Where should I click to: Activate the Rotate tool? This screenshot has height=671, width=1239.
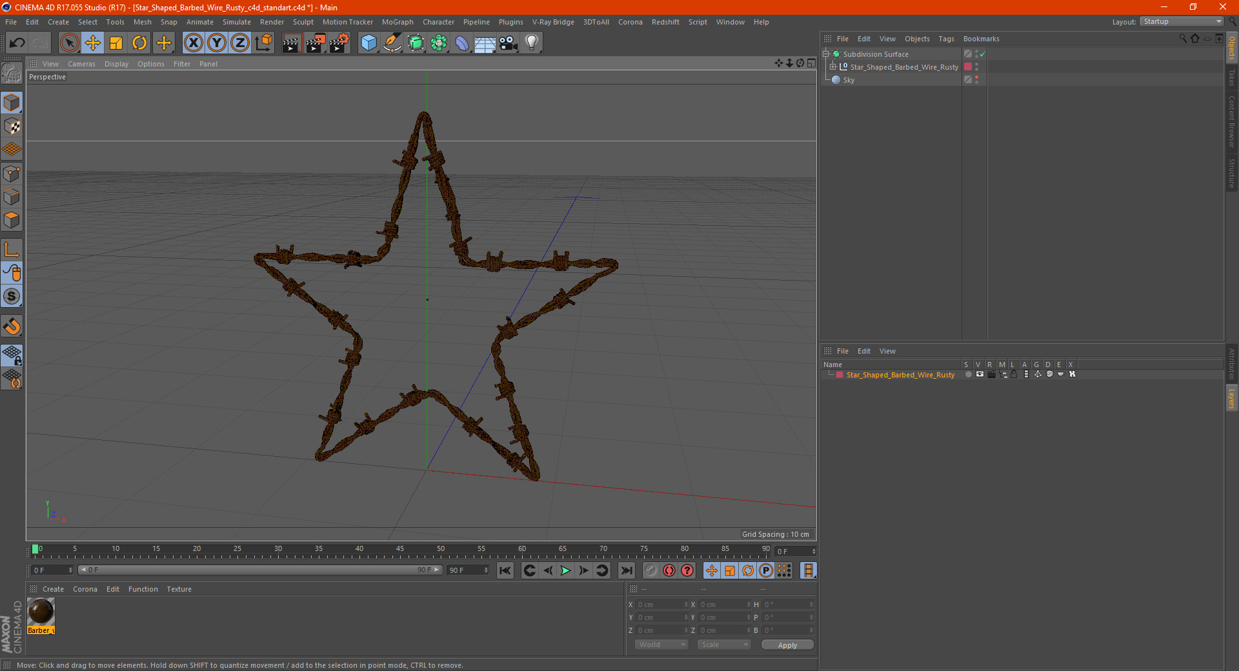pos(139,43)
